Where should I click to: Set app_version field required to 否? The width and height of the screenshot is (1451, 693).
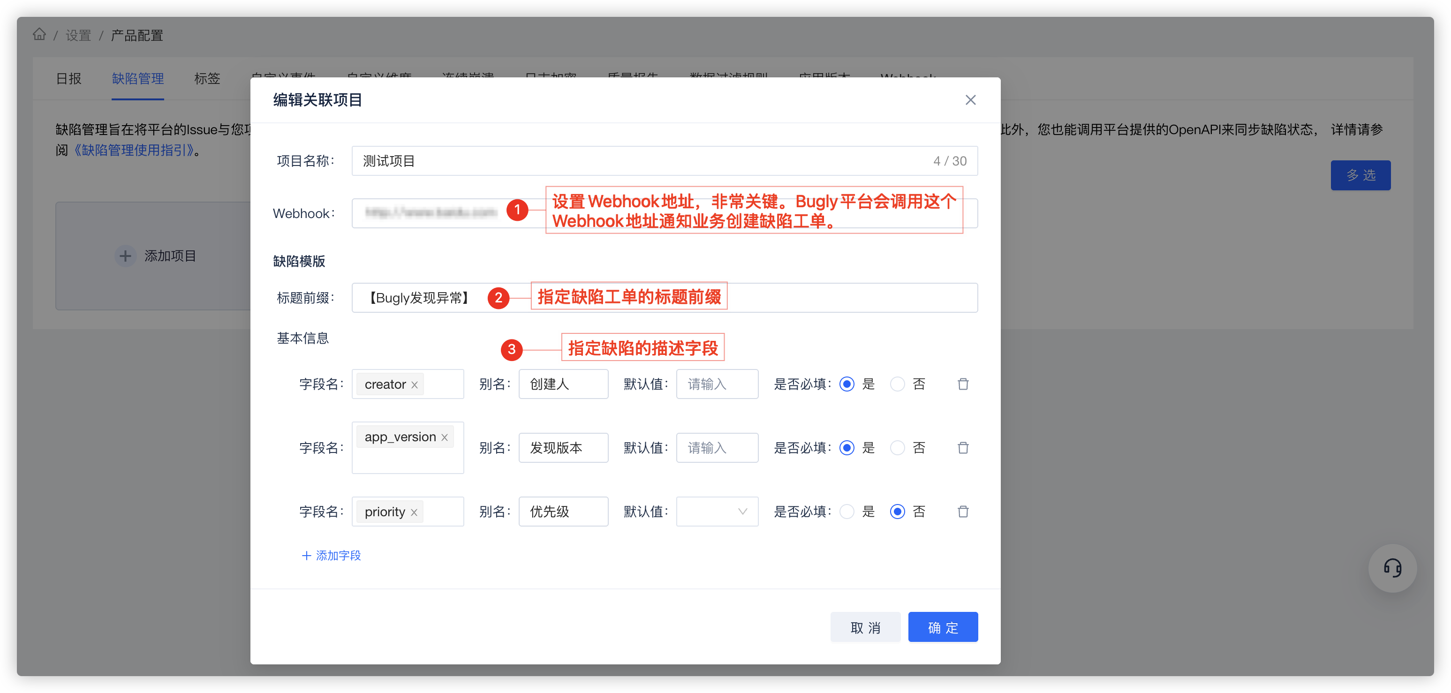tap(897, 448)
